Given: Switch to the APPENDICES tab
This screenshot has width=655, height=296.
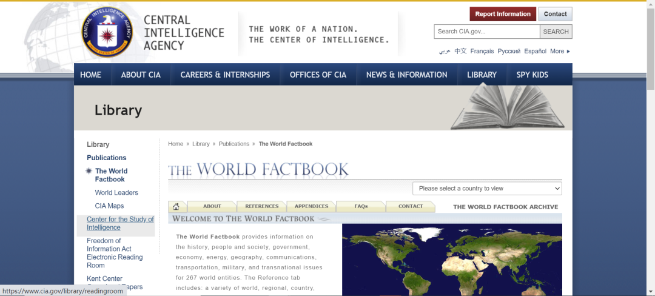Looking at the screenshot, I should (x=311, y=206).
